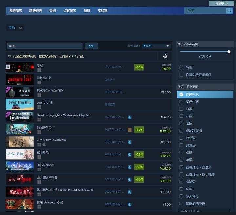
Task: Click the Drowned Lake game thumbnail
Action: [20, 80]
